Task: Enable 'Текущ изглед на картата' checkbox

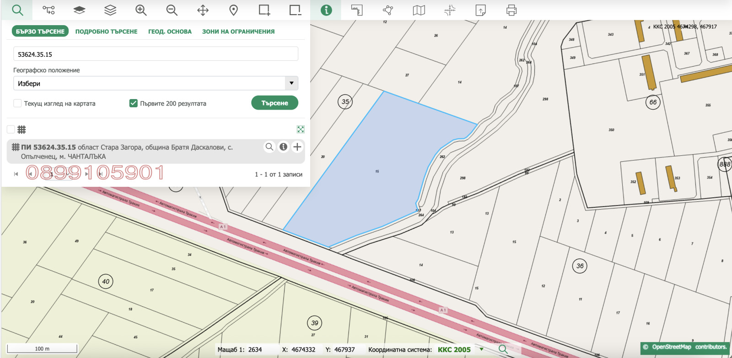Action: (x=17, y=103)
